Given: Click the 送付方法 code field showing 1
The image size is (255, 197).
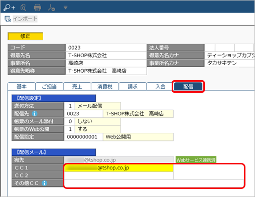Looking at the screenshot, I should [70, 106].
